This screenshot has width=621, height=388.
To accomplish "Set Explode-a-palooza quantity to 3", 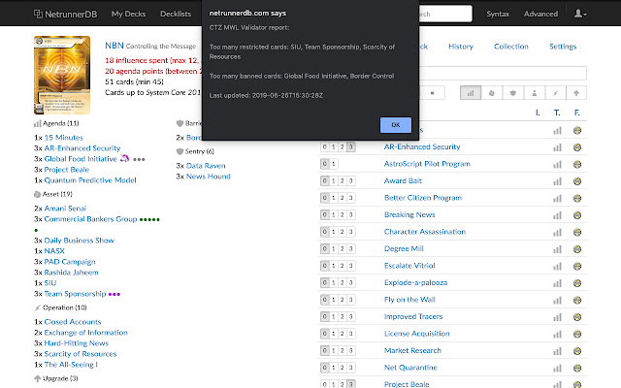I will tap(350, 282).
